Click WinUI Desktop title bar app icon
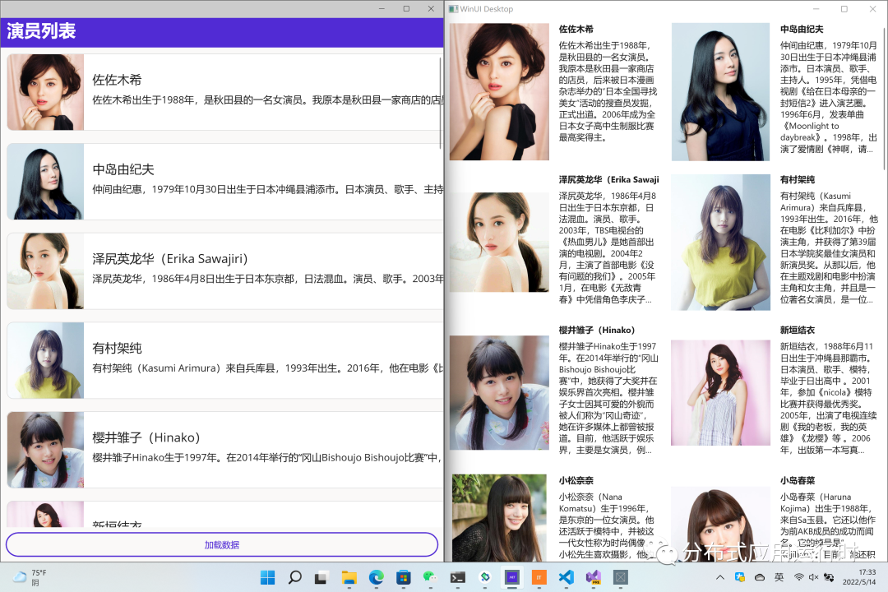Viewport: 888px width, 592px height. pyautogui.click(x=453, y=9)
